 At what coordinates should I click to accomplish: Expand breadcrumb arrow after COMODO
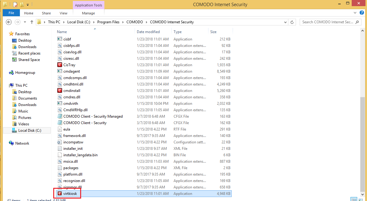click(x=146, y=22)
